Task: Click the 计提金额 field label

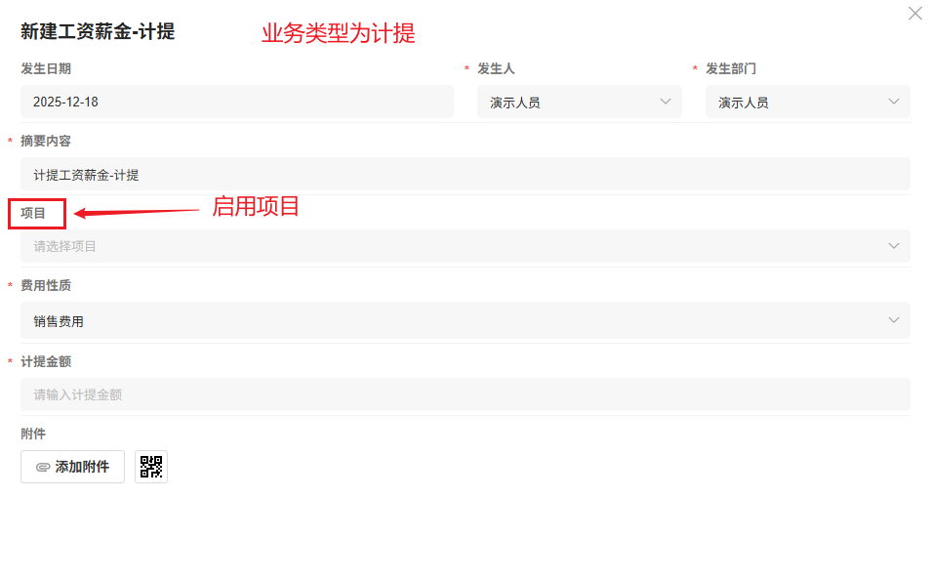Action: tap(46, 361)
